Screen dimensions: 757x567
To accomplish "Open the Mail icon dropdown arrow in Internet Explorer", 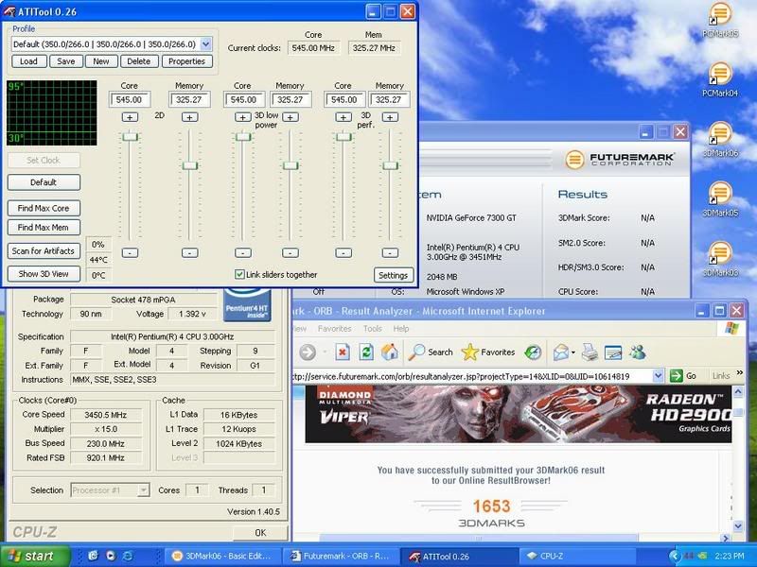I will 573,352.
